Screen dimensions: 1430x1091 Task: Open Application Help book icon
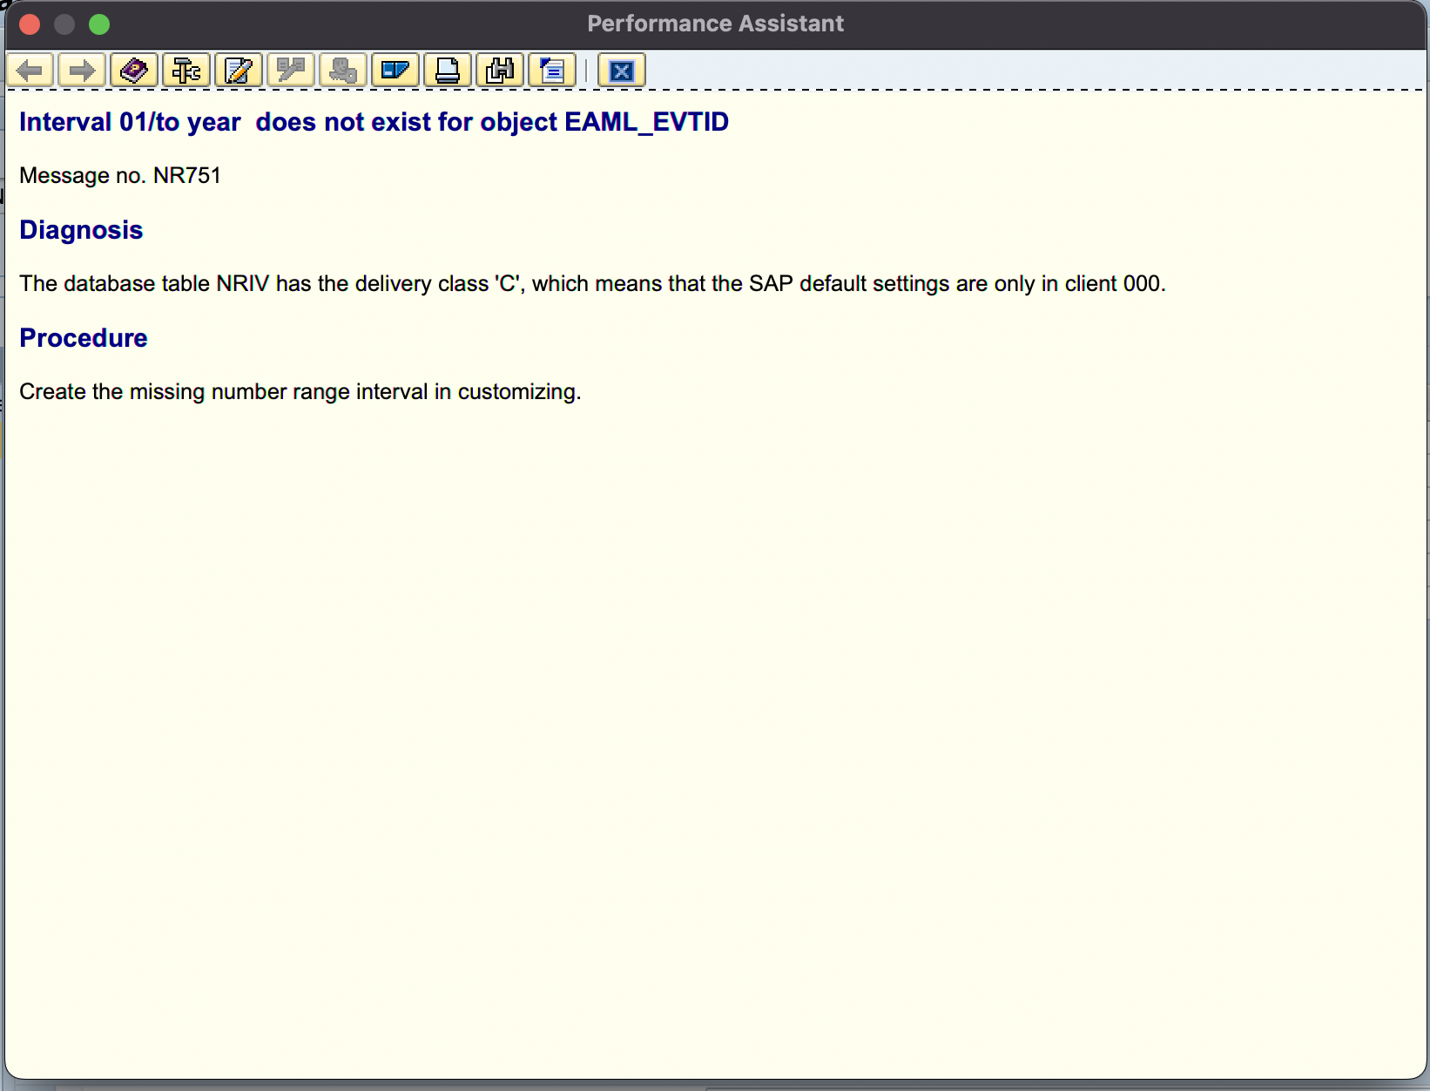click(x=134, y=71)
